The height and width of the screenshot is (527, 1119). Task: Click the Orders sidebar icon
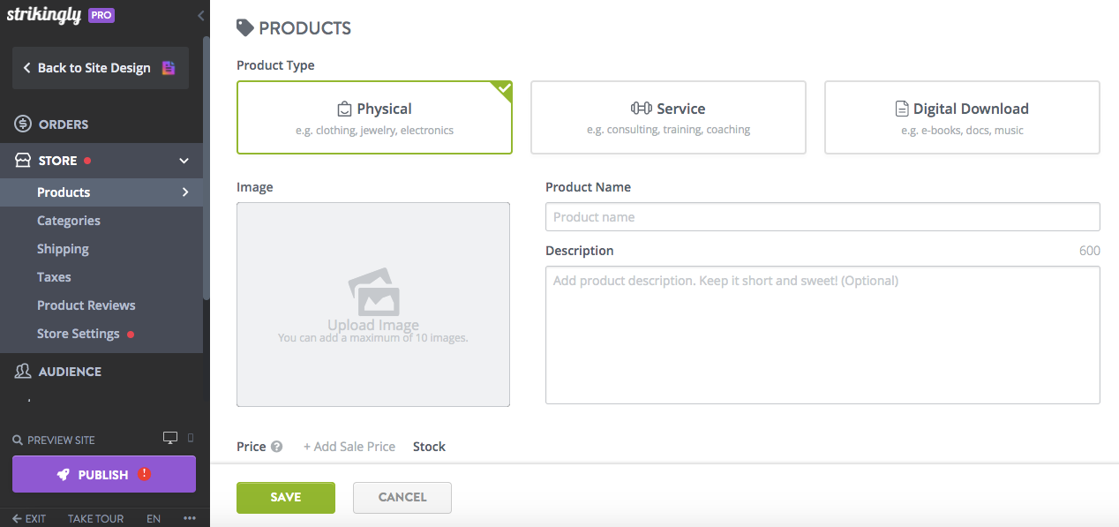tap(19, 124)
